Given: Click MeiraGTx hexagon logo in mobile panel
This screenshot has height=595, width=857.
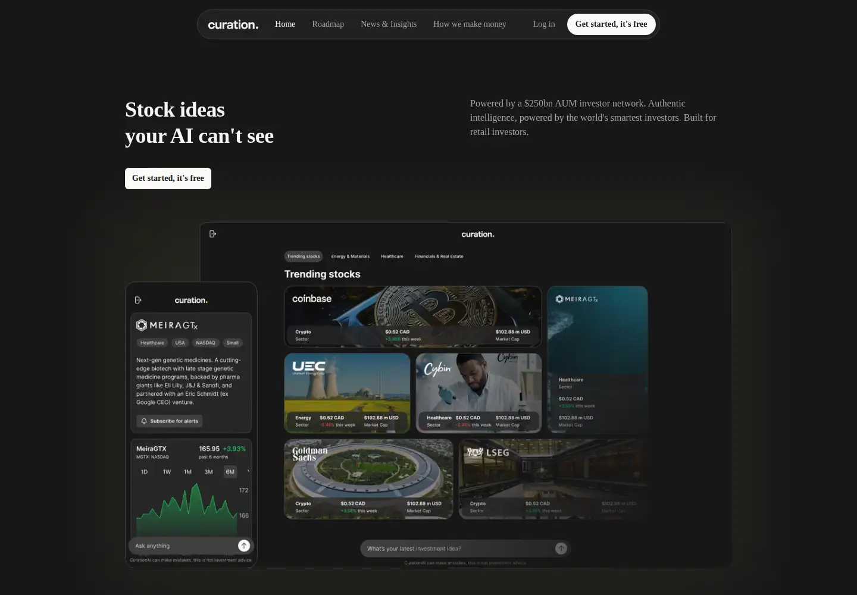Looking at the screenshot, I should 142,325.
